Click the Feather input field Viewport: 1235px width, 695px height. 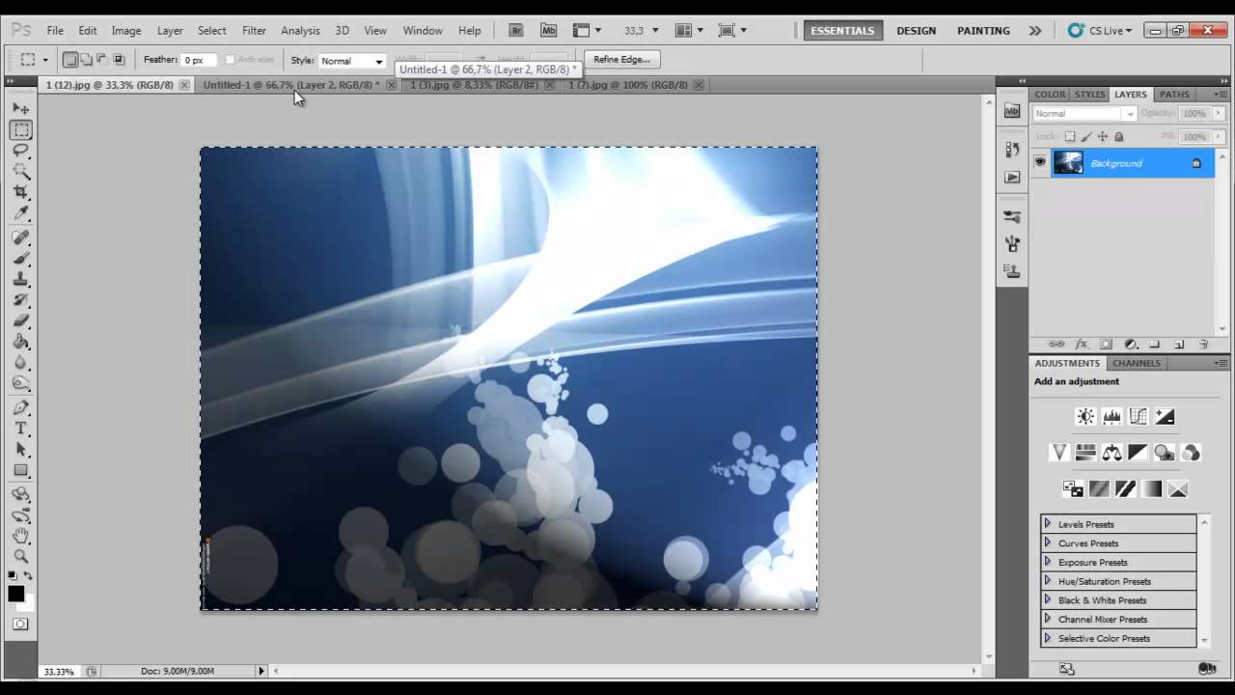click(x=200, y=60)
